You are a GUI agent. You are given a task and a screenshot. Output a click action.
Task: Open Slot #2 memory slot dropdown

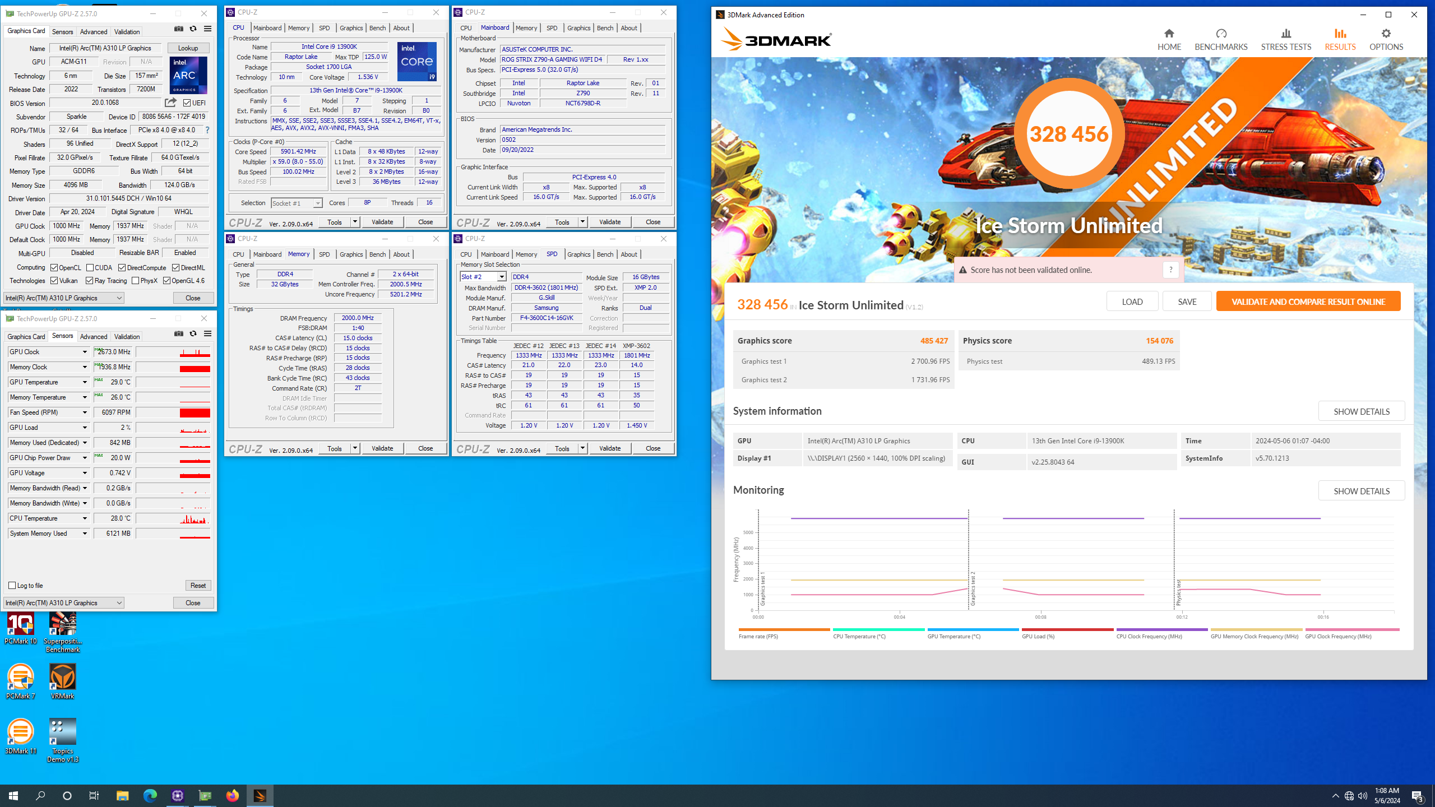click(502, 277)
